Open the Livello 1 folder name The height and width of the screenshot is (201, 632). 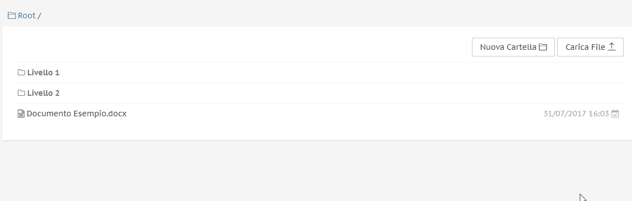pyautogui.click(x=43, y=73)
